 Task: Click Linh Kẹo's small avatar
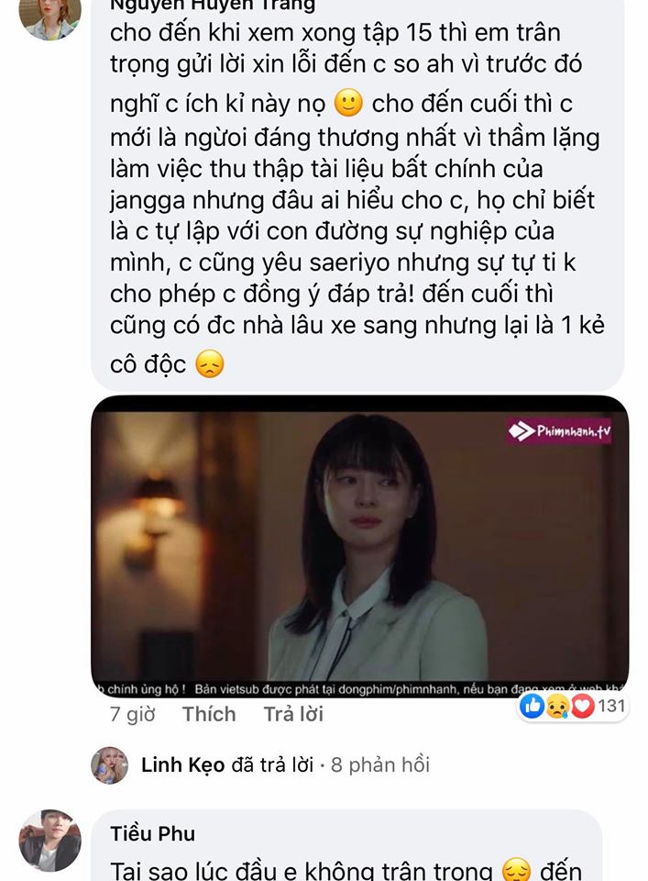pyautogui.click(x=109, y=765)
